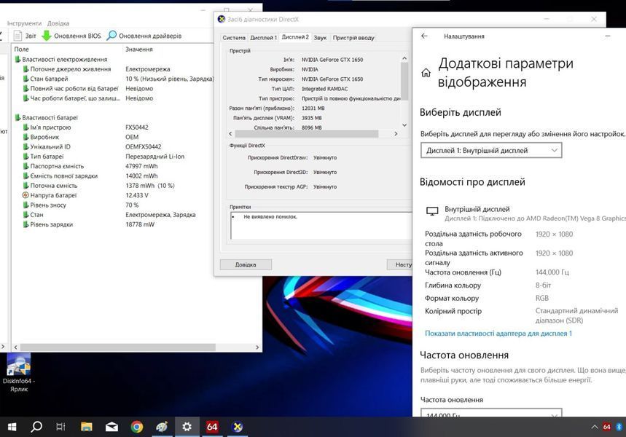Select the Рівень зносу row
The height and width of the screenshot is (437, 626).
[x=116, y=205]
